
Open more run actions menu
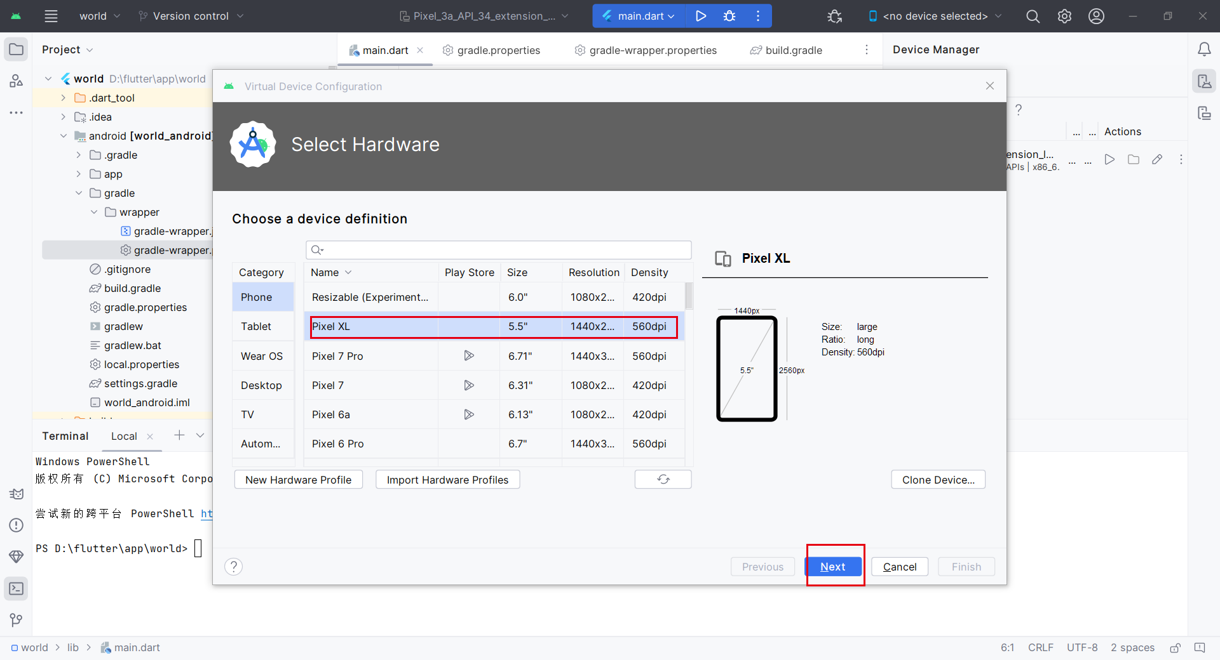[x=758, y=16]
